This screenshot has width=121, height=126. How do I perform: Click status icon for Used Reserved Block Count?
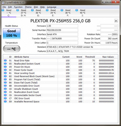pyautogui.click(x=5, y=76)
